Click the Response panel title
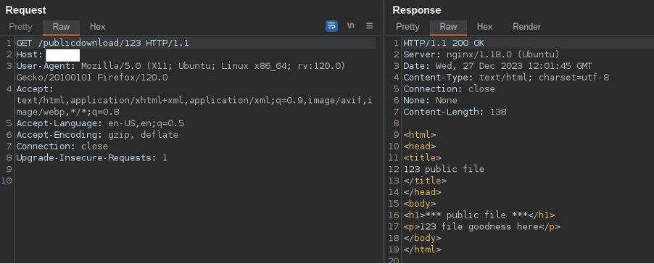This screenshot has width=654, height=264. click(417, 10)
